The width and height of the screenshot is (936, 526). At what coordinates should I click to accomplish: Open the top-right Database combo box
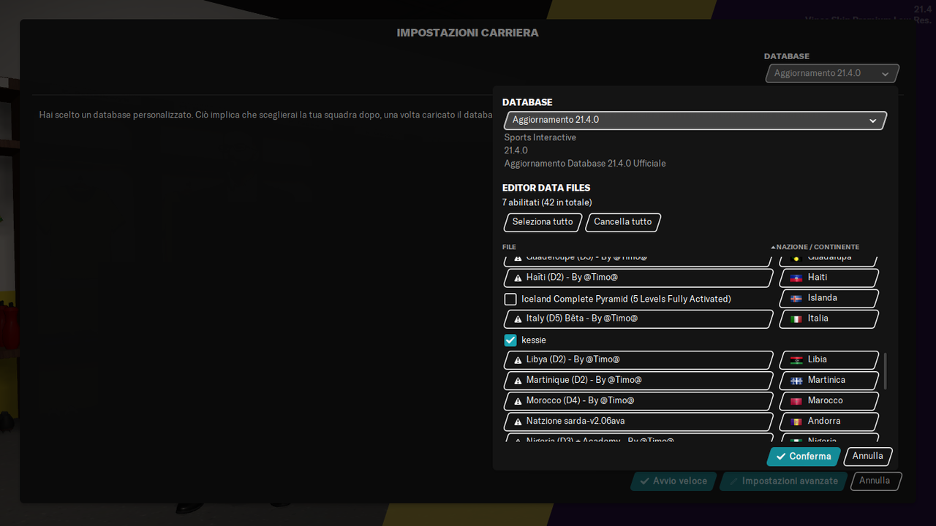(x=831, y=72)
